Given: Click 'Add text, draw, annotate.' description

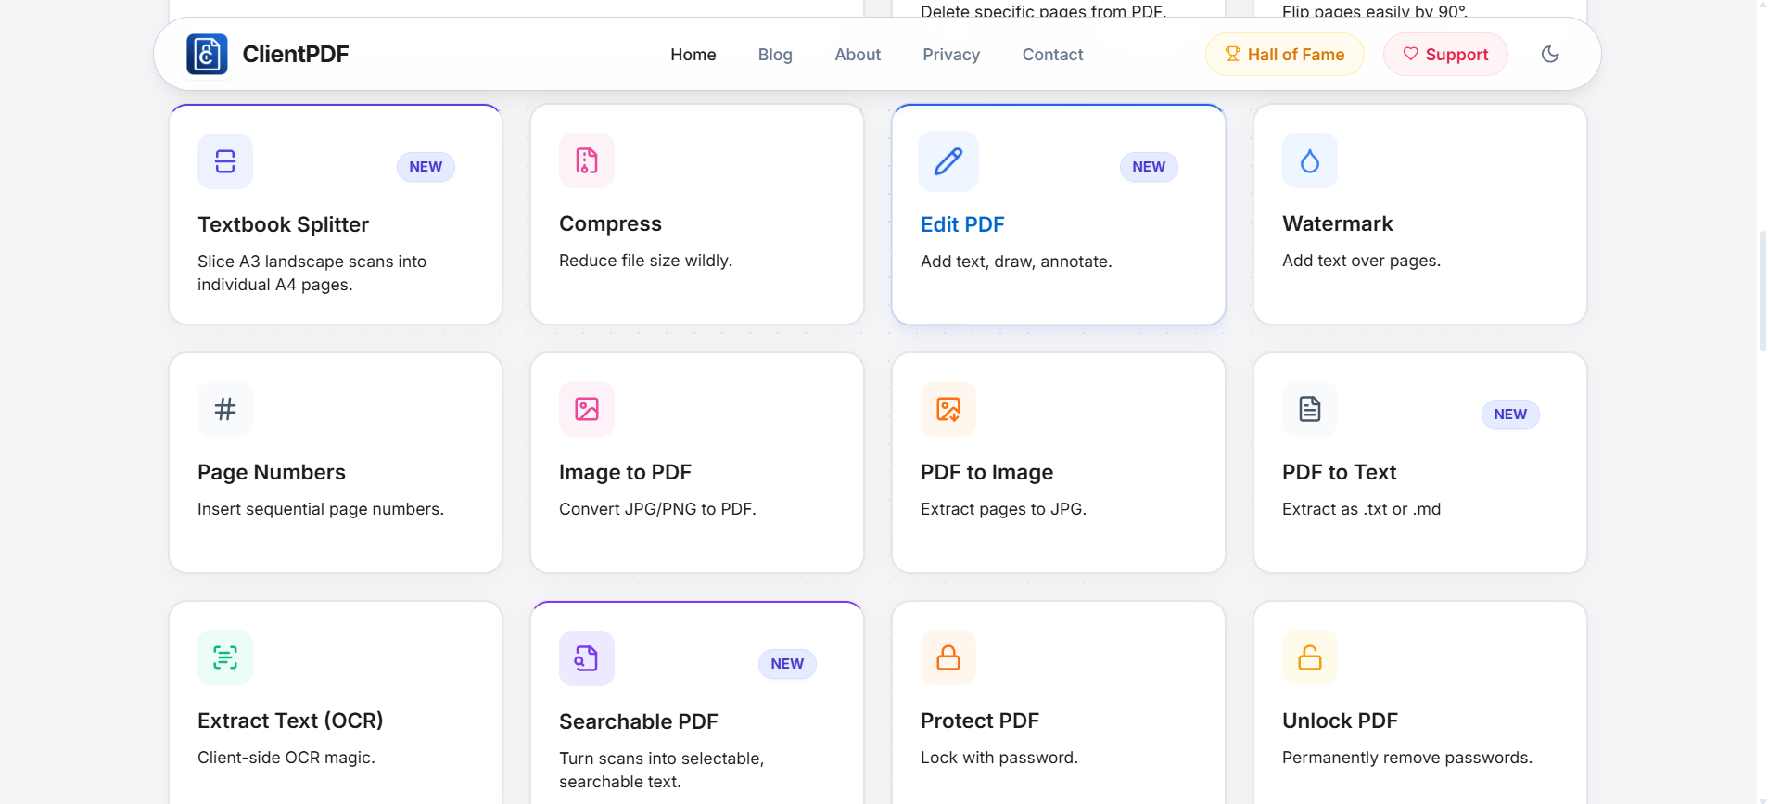Looking at the screenshot, I should [1016, 262].
